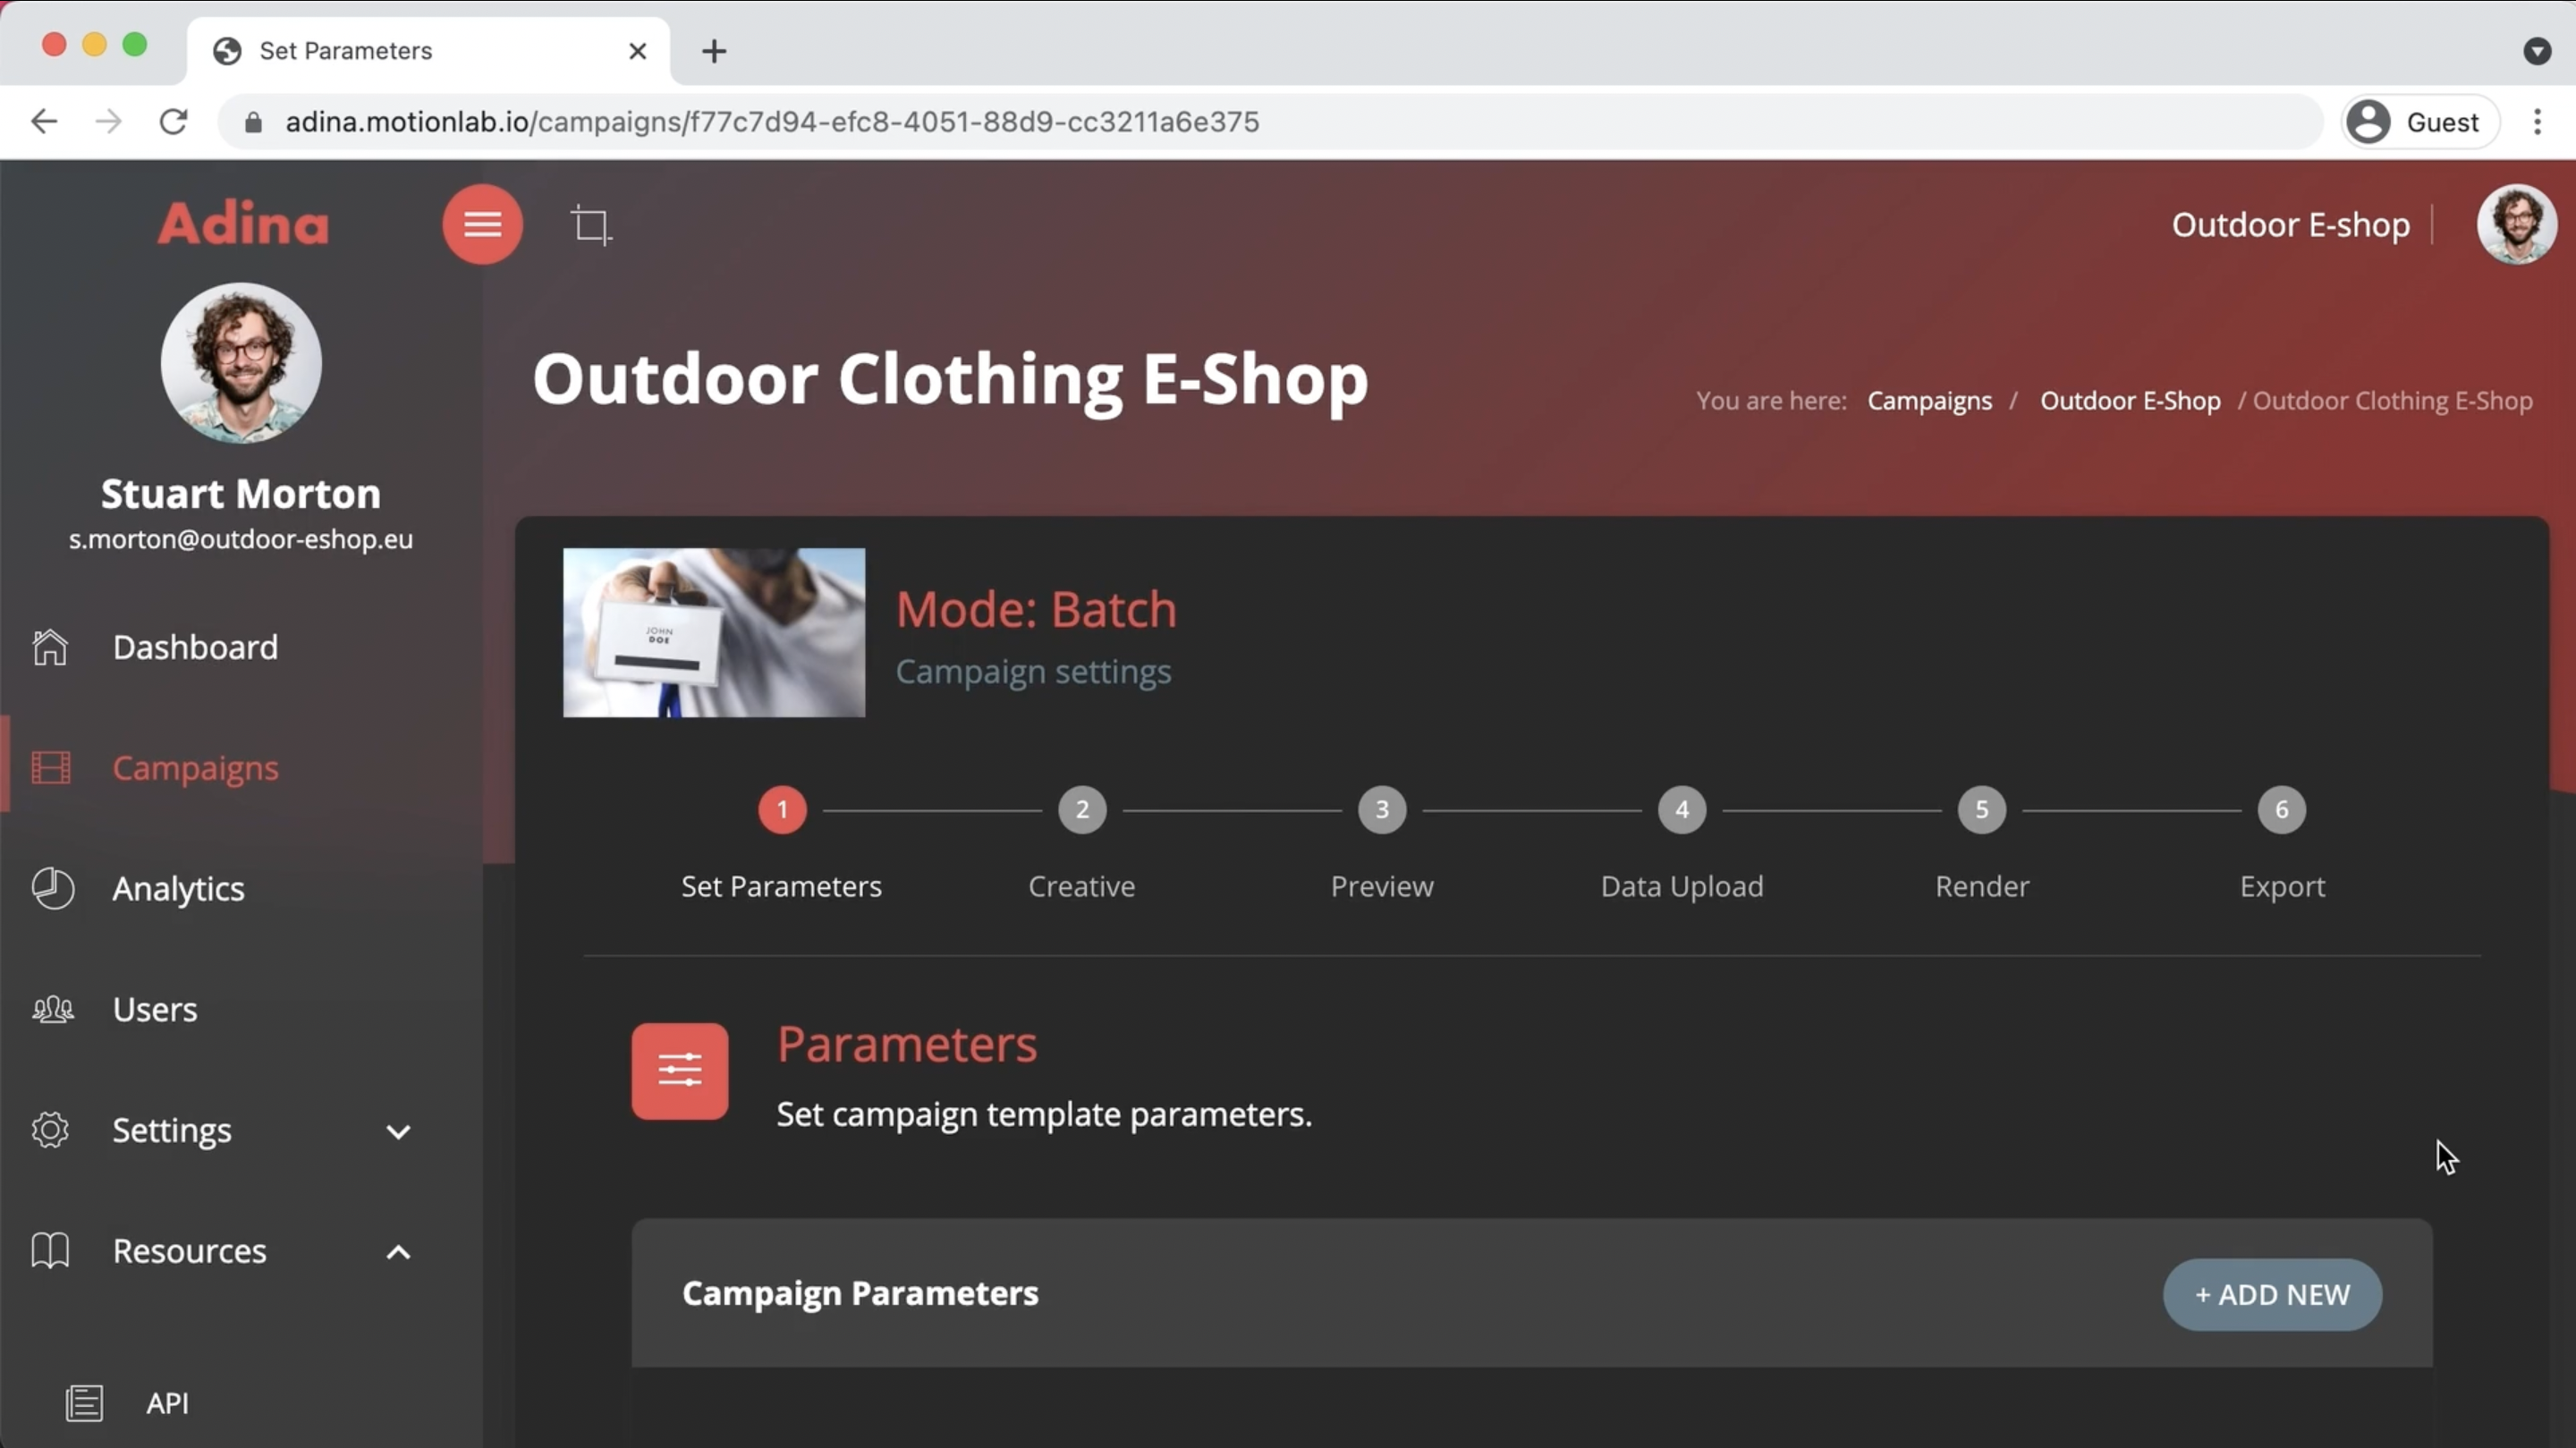Click the + ADD NEW button
This screenshot has height=1448, width=2576.
pos(2271,1294)
